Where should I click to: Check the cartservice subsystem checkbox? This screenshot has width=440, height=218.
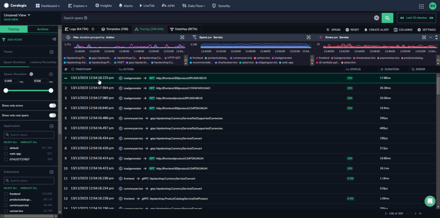pos(6,211)
